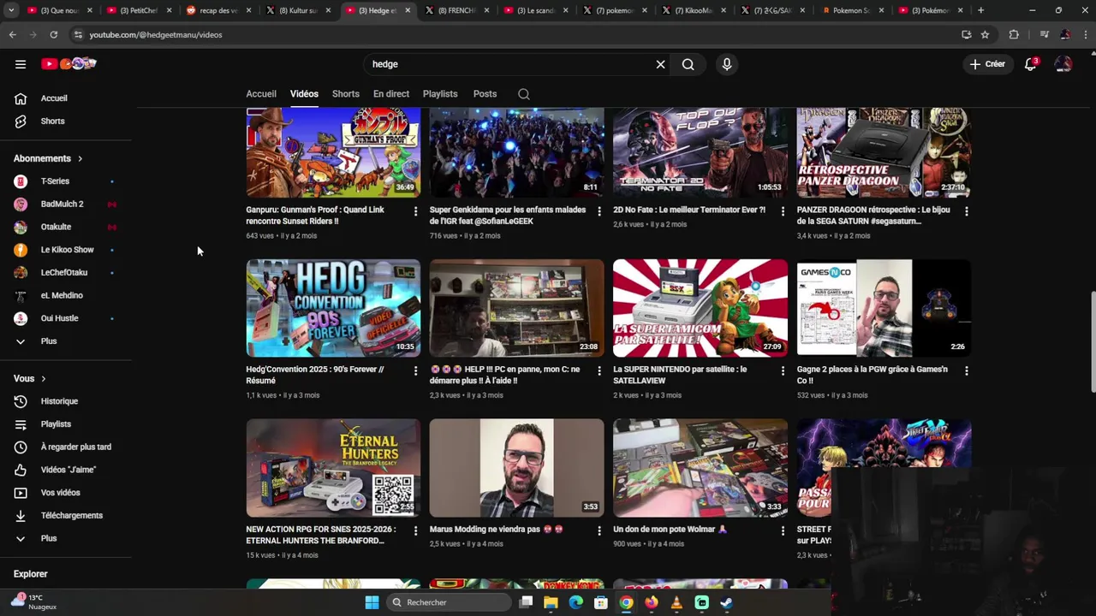This screenshot has height=616, width=1096.
Task: Switch to the Shorts channel tab
Action: pos(346,94)
